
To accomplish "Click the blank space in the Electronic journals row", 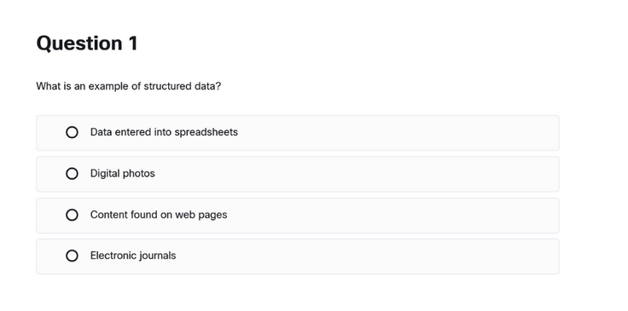I will click(x=366, y=256).
